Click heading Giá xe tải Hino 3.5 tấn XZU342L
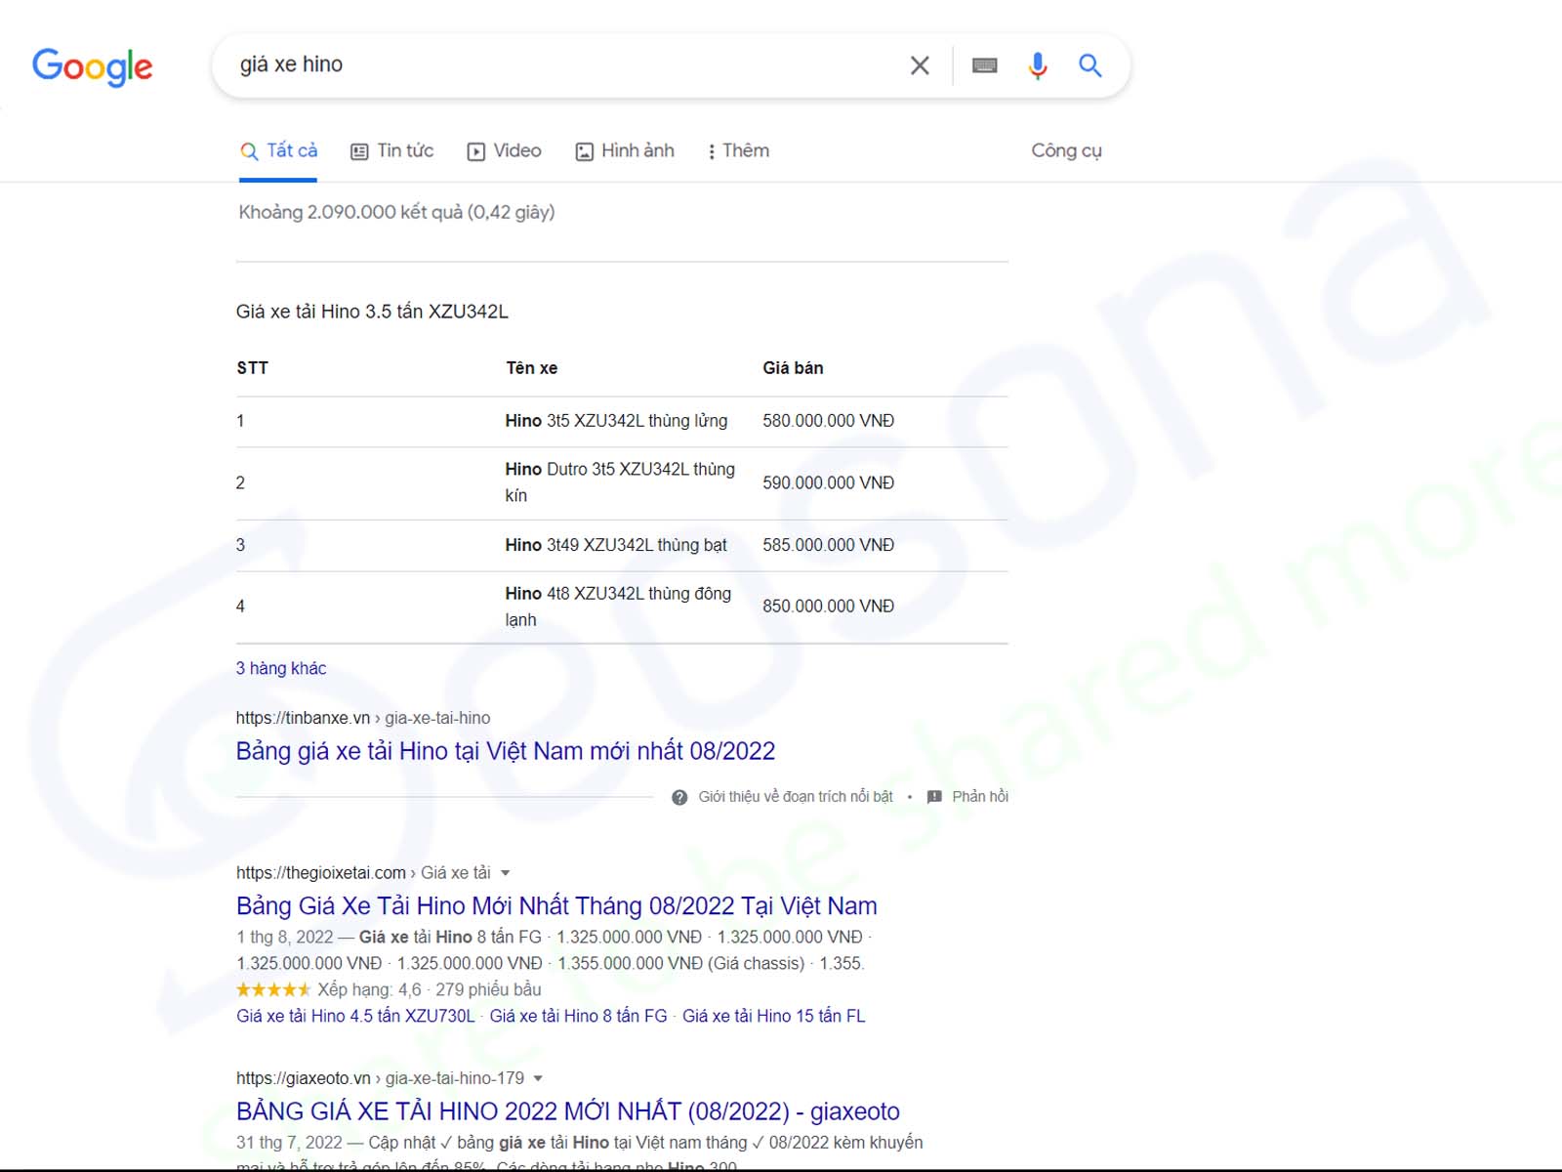This screenshot has height=1172, width=1562. click(372, 312)
